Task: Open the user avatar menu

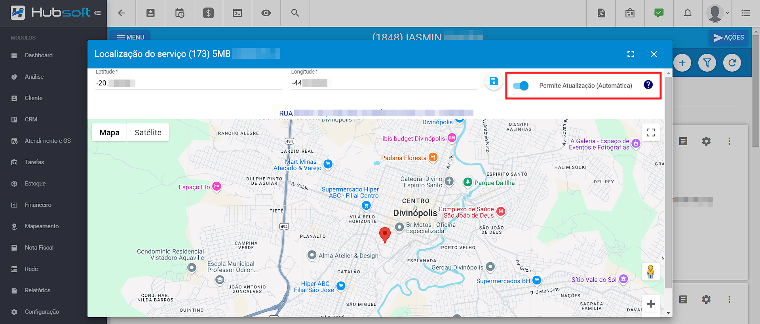Action: (x=718, y=13)
